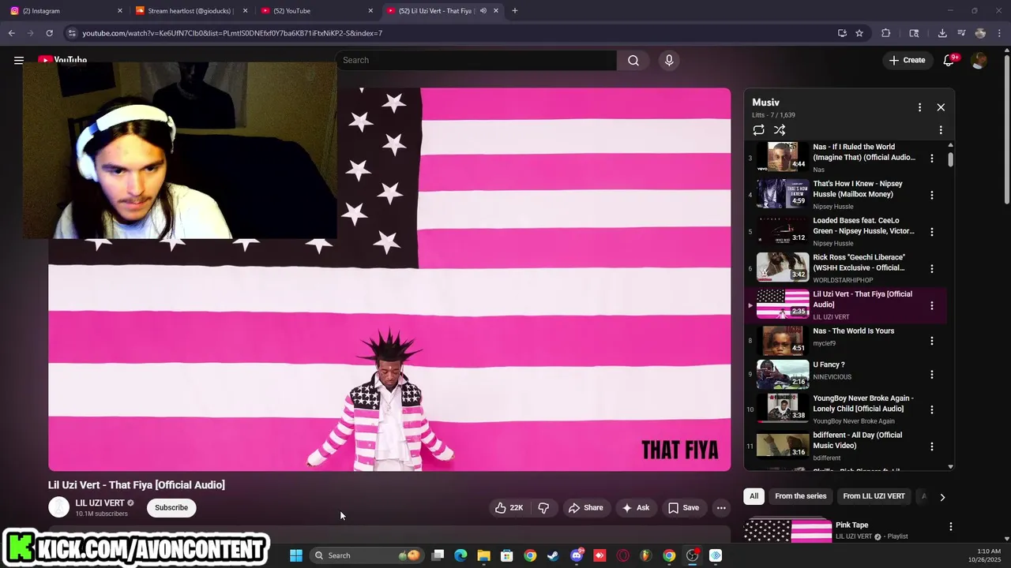Click the browser address bar URL
Screen dimensions: 1011x568
coord(232,33)
